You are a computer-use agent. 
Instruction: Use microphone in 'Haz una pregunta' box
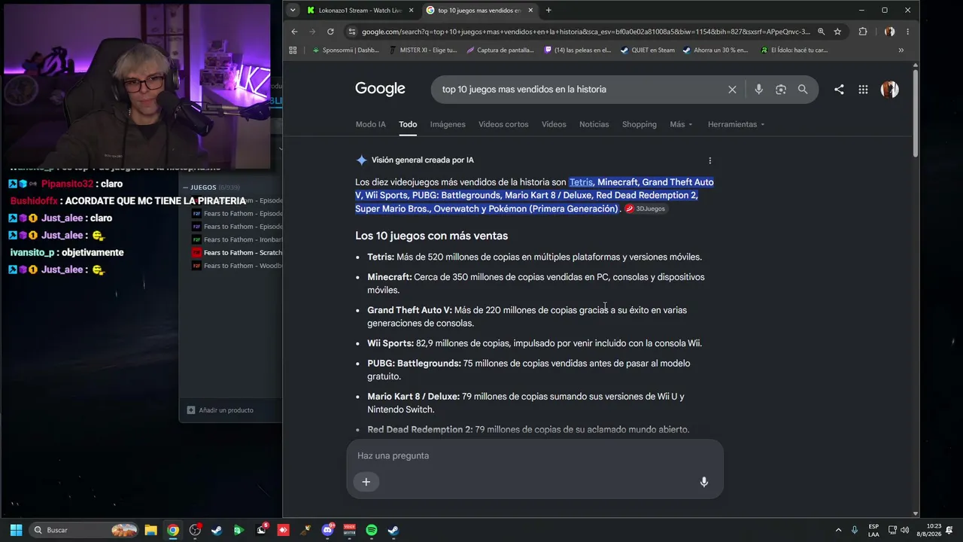[704, 482]
